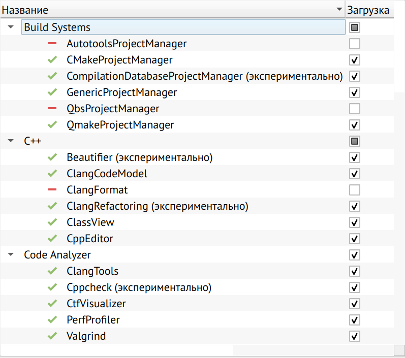Uncheck the QmakeProjectManager load checkbox
405x358 pixels.
pyautogui.click(x=355, y=125)
